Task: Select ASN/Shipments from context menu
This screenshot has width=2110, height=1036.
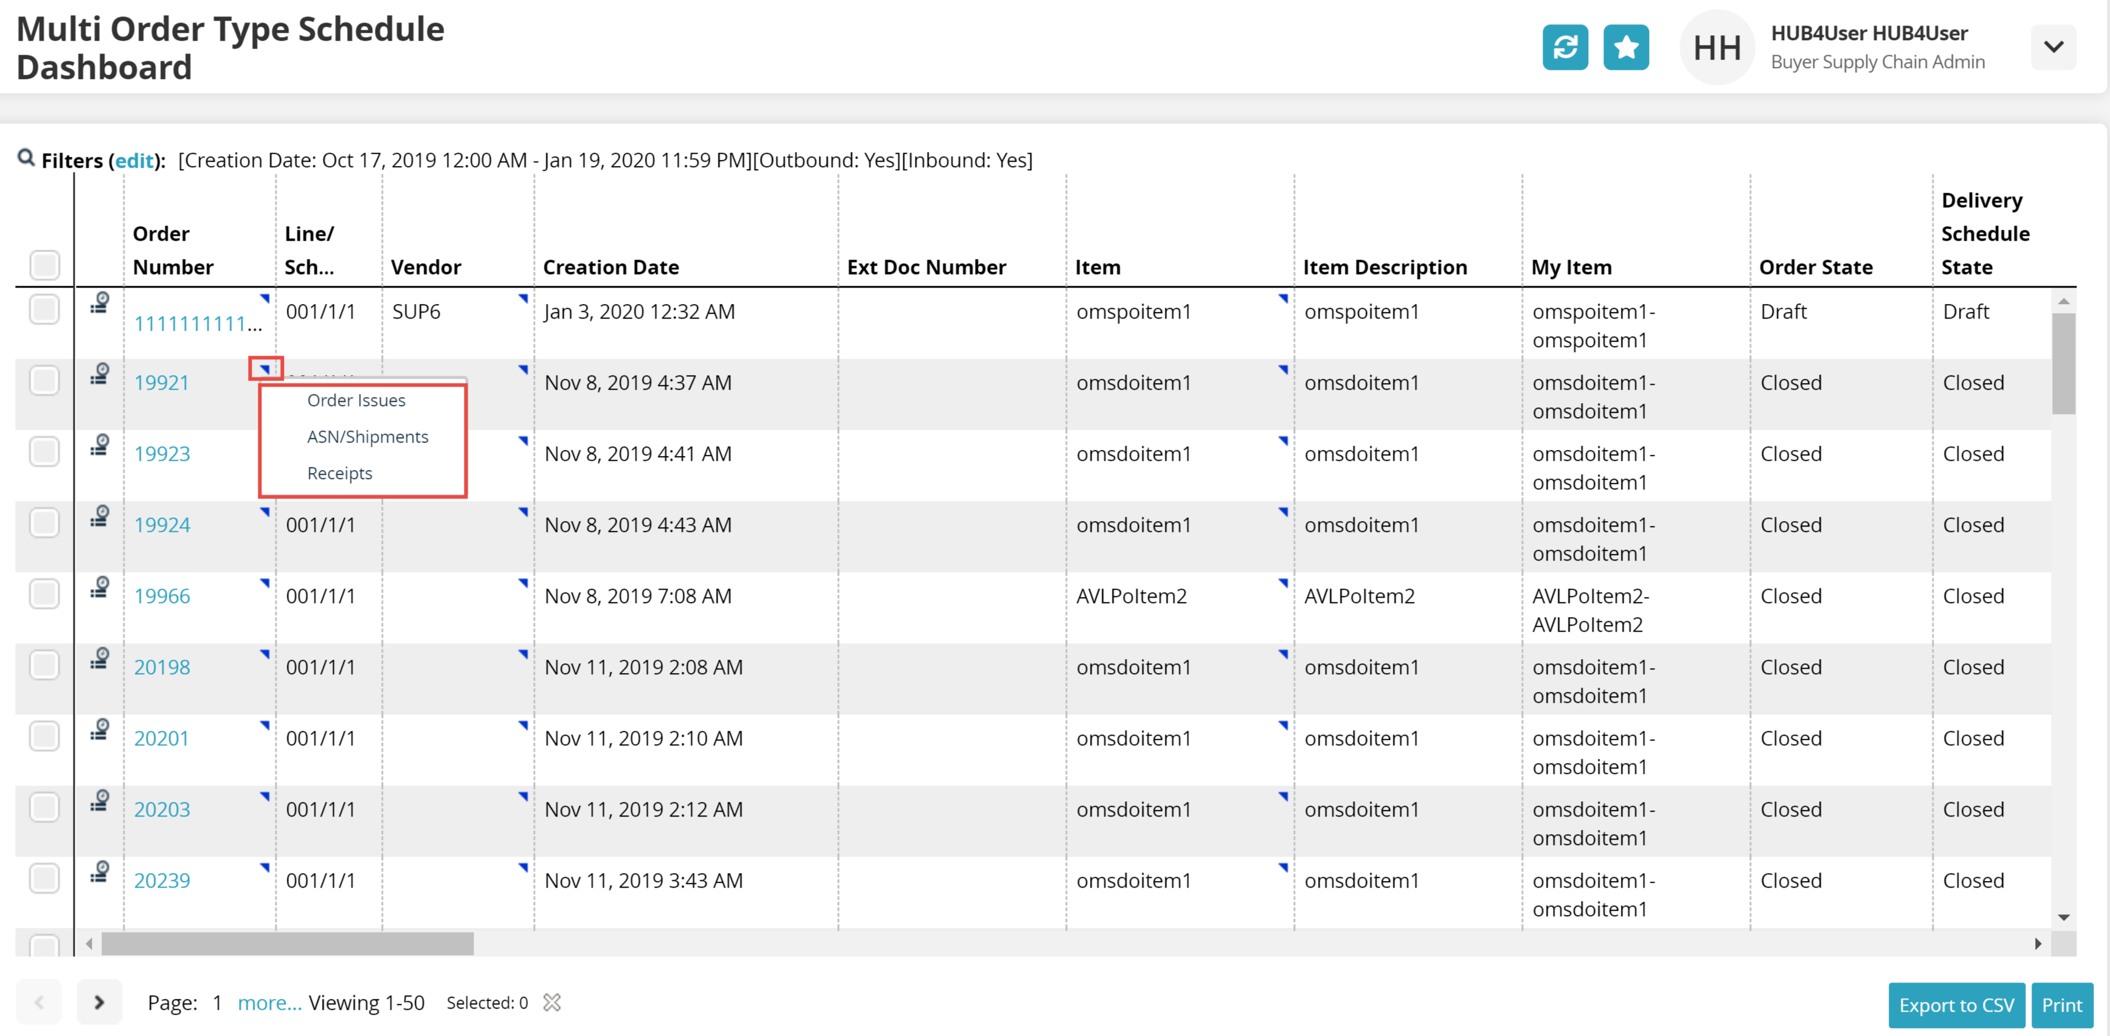Action: [x=367, y=437]
